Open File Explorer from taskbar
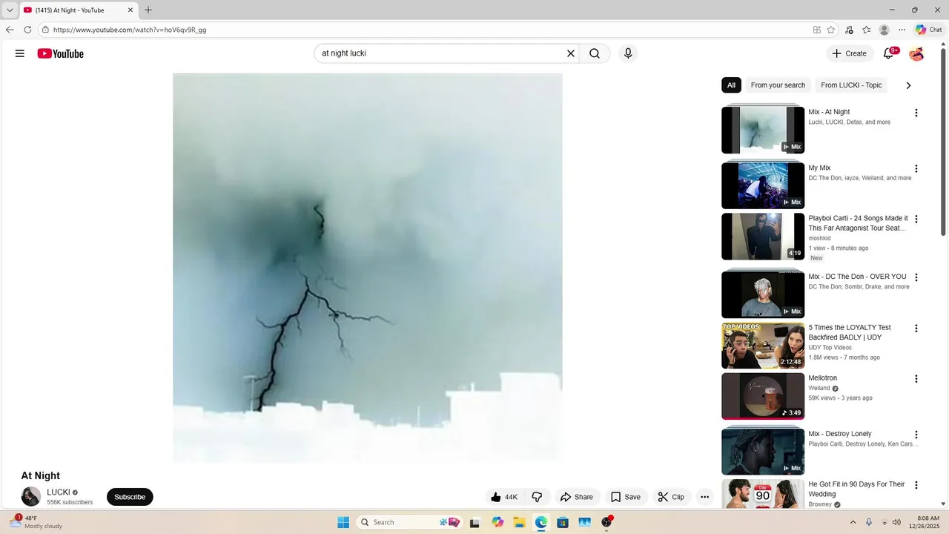The image size is (949, 534). tap(519, 522)
